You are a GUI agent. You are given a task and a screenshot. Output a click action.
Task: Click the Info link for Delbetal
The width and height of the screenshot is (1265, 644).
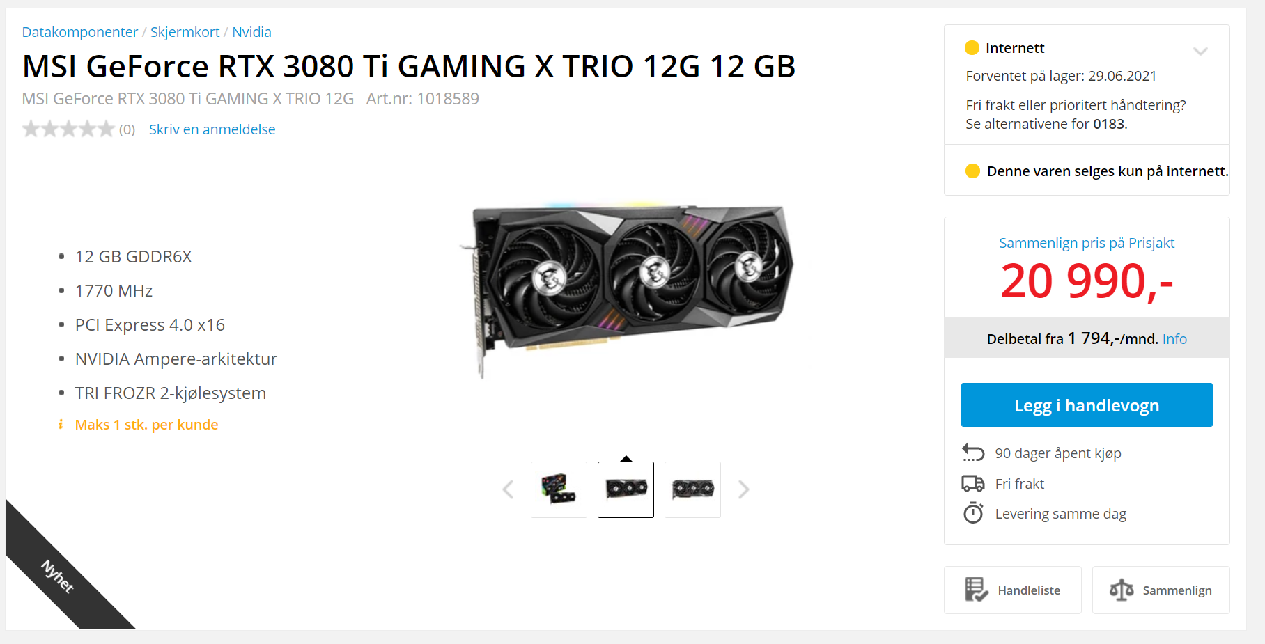(1174, 339)
